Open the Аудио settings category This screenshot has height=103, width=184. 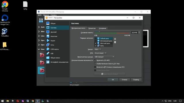(x=57, y=41)
